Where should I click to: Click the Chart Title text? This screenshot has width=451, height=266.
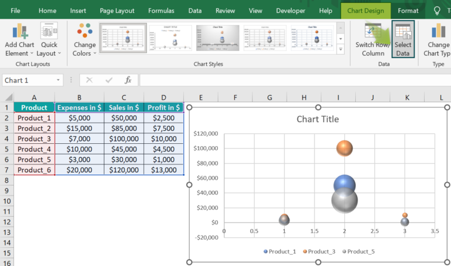(x=318, y=119)
